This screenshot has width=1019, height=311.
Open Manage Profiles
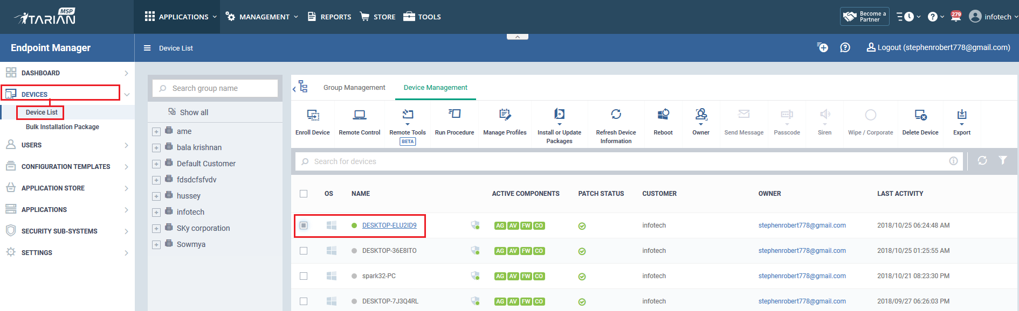coord(505,122)
